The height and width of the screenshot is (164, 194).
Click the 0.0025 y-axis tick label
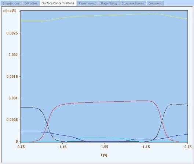point(12,33)
